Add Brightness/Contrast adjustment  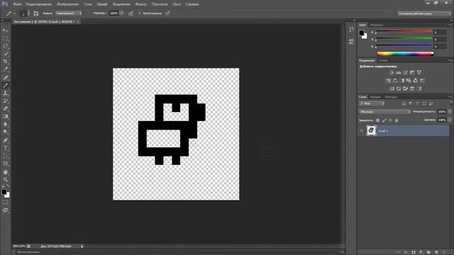(x=392, y=72)
